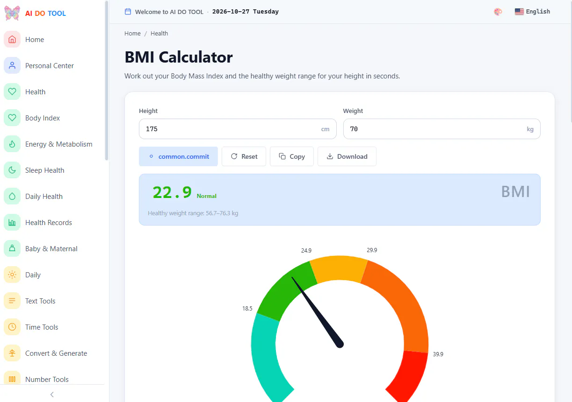The image size is (572, 402).
Task: Select the Health heart icon
Action: [x=12, y=92]
